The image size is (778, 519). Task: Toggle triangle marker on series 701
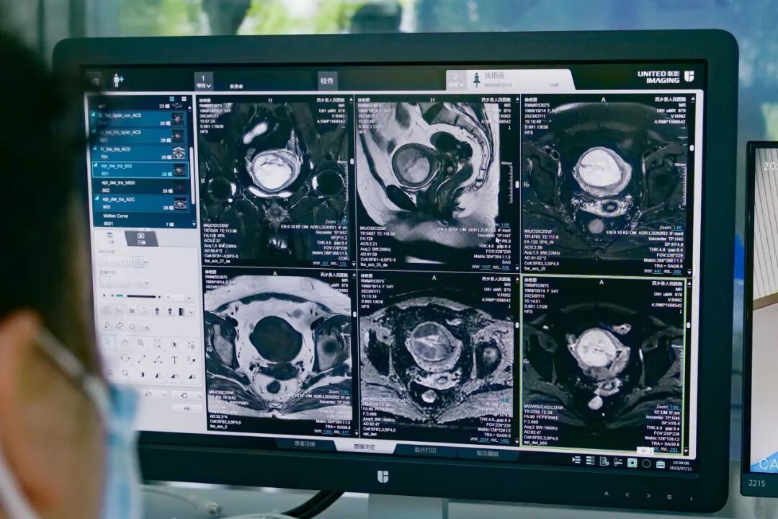click(96, 148)
